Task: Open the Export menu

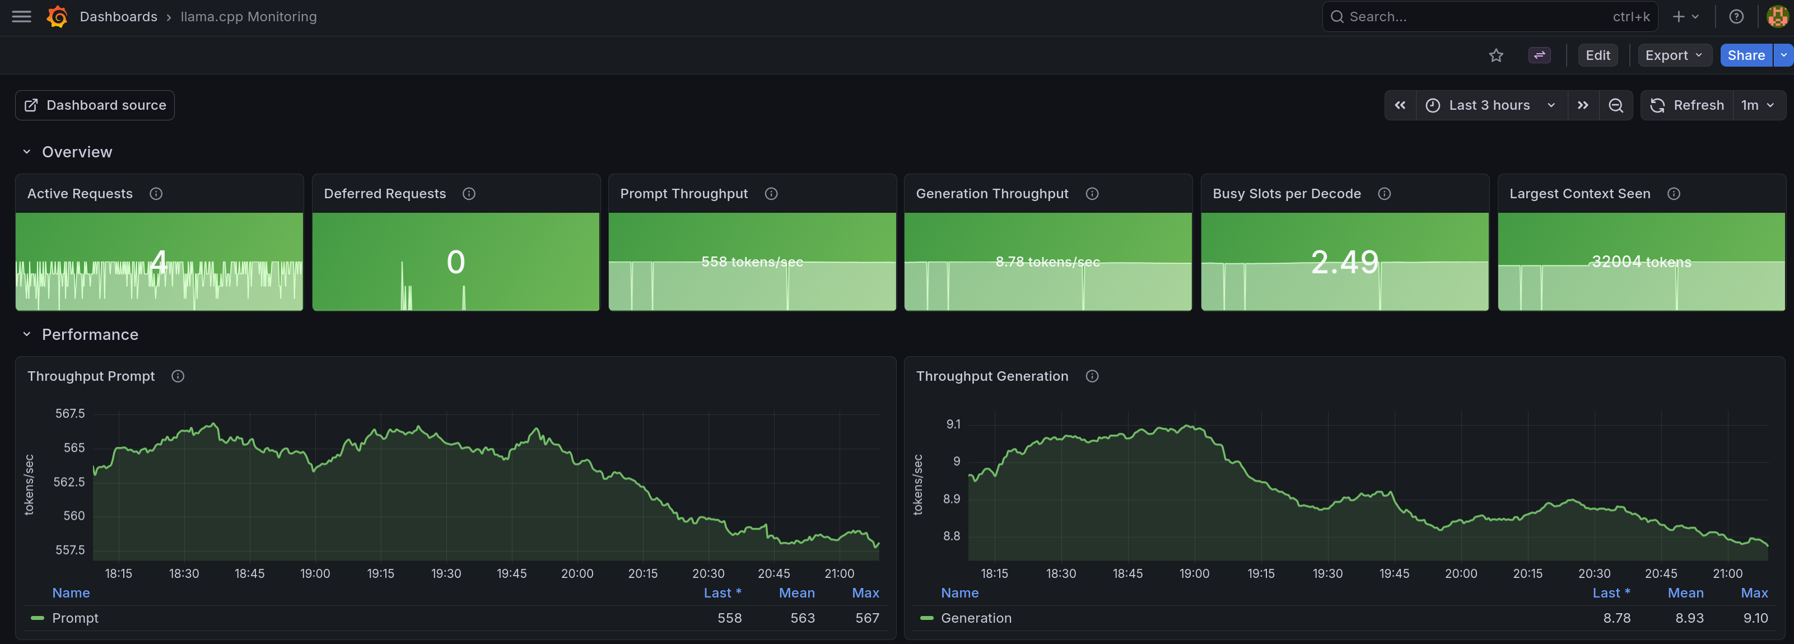Action: [x=1674, y=55]
